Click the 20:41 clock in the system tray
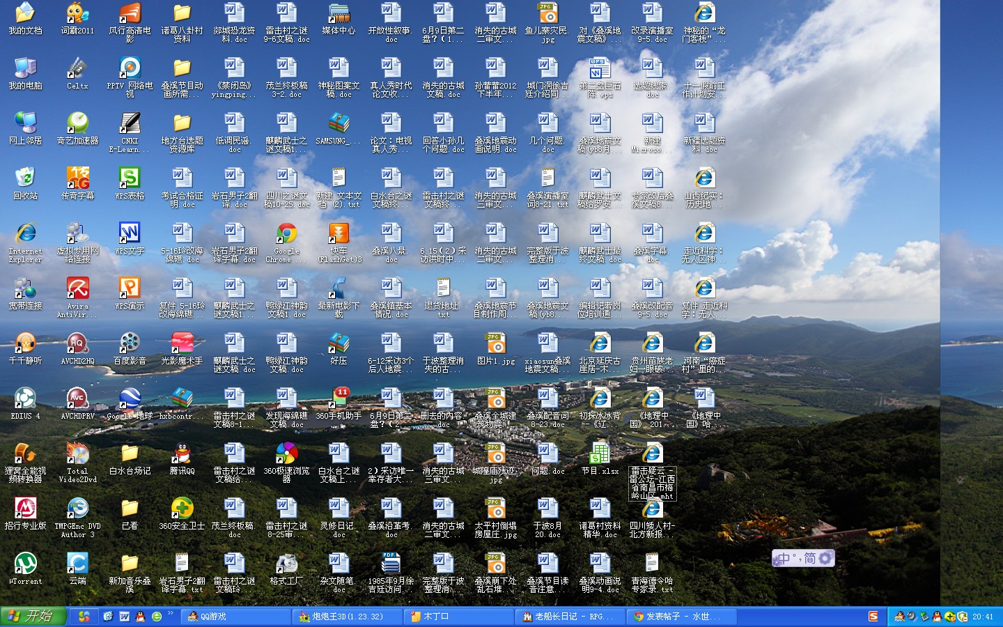 pos(983,617)
